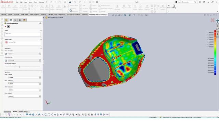Open the Help question mark icon
Viewport: 219px width, 123px height.
coord(204,2)
